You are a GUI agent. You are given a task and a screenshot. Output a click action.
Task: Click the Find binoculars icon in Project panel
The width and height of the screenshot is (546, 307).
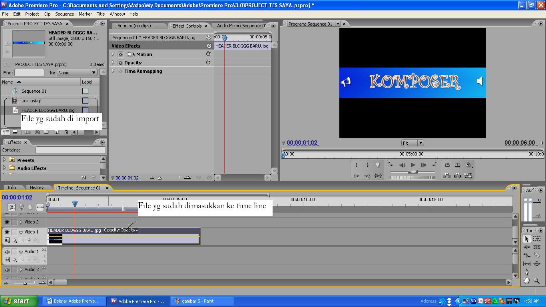pyautogui.click(x=38, y=132)
